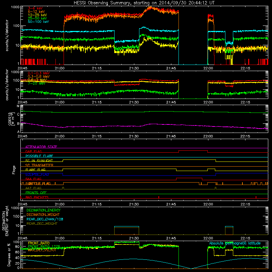Select the FRONTS_OFF flag label
This screenshot has width=272, height=272.
(36, 193)
